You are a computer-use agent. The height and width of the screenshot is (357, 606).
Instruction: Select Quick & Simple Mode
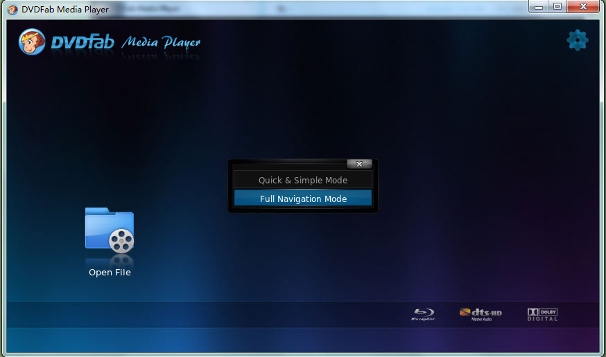point(303,180)
